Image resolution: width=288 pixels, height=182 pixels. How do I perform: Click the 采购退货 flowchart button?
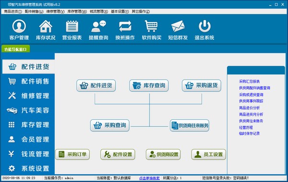[202, 85]
